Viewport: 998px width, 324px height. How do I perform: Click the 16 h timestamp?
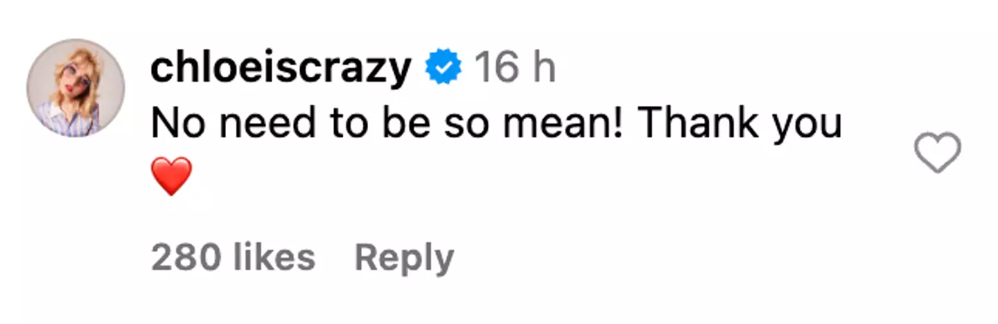point(514,69)
